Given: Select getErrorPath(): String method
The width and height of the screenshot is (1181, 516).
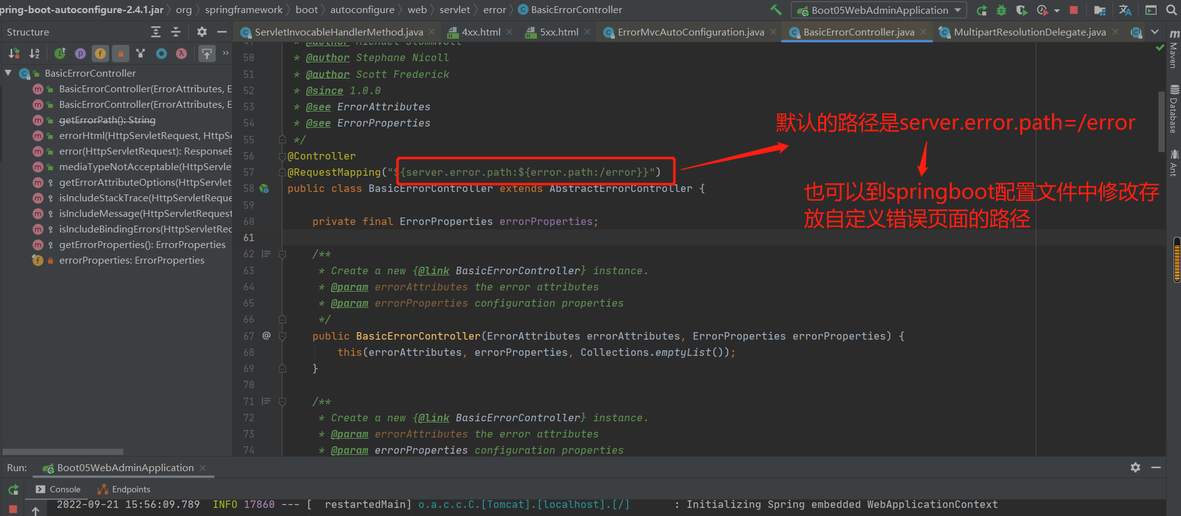Looking at the screenshot, I should click(107, 120).
